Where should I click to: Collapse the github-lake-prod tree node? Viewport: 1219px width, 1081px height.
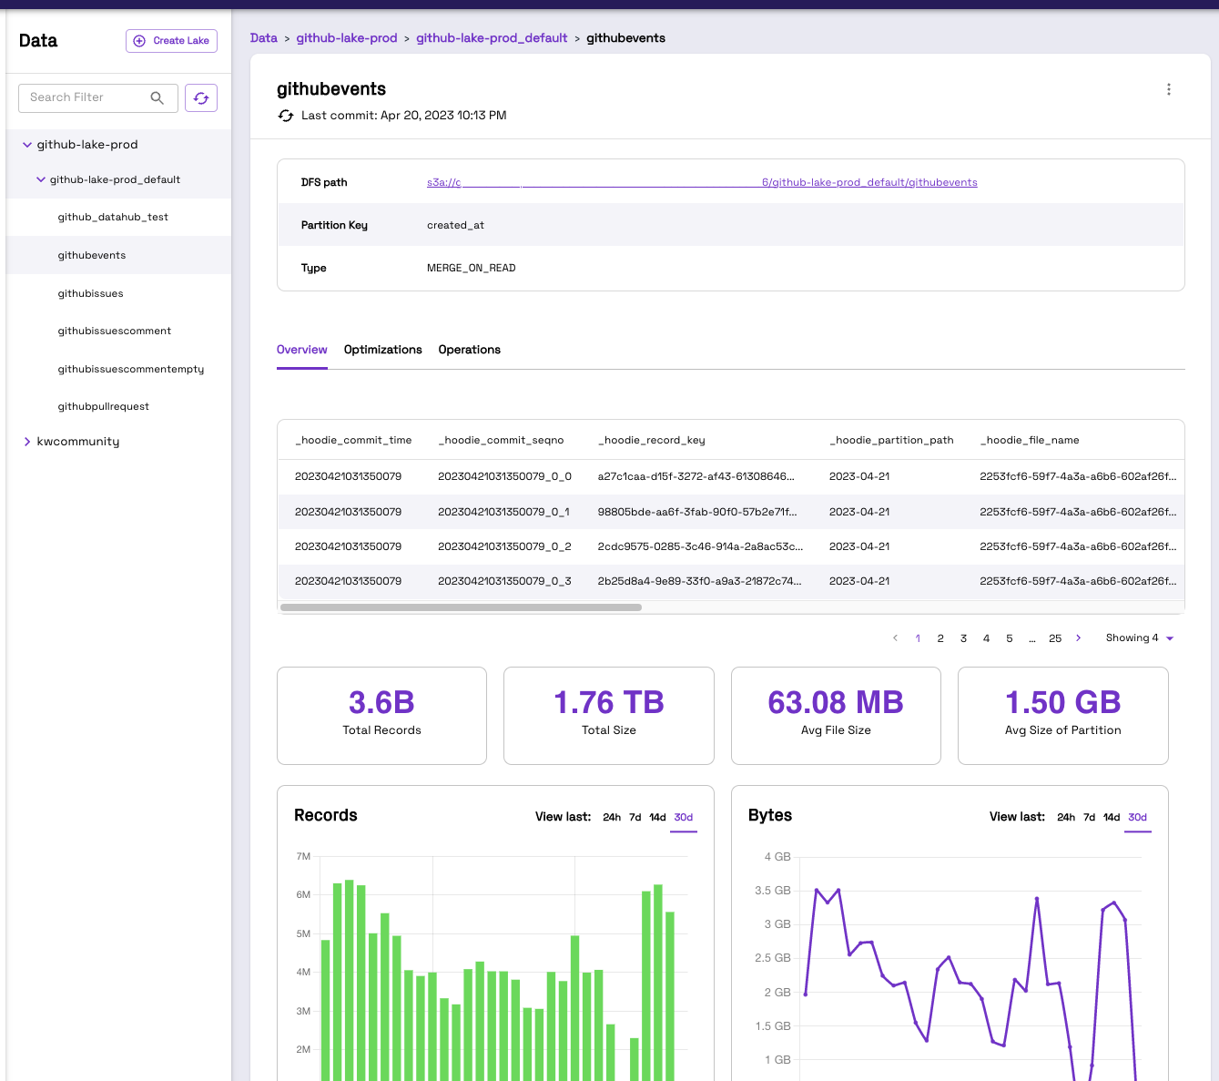coord(27,145)
